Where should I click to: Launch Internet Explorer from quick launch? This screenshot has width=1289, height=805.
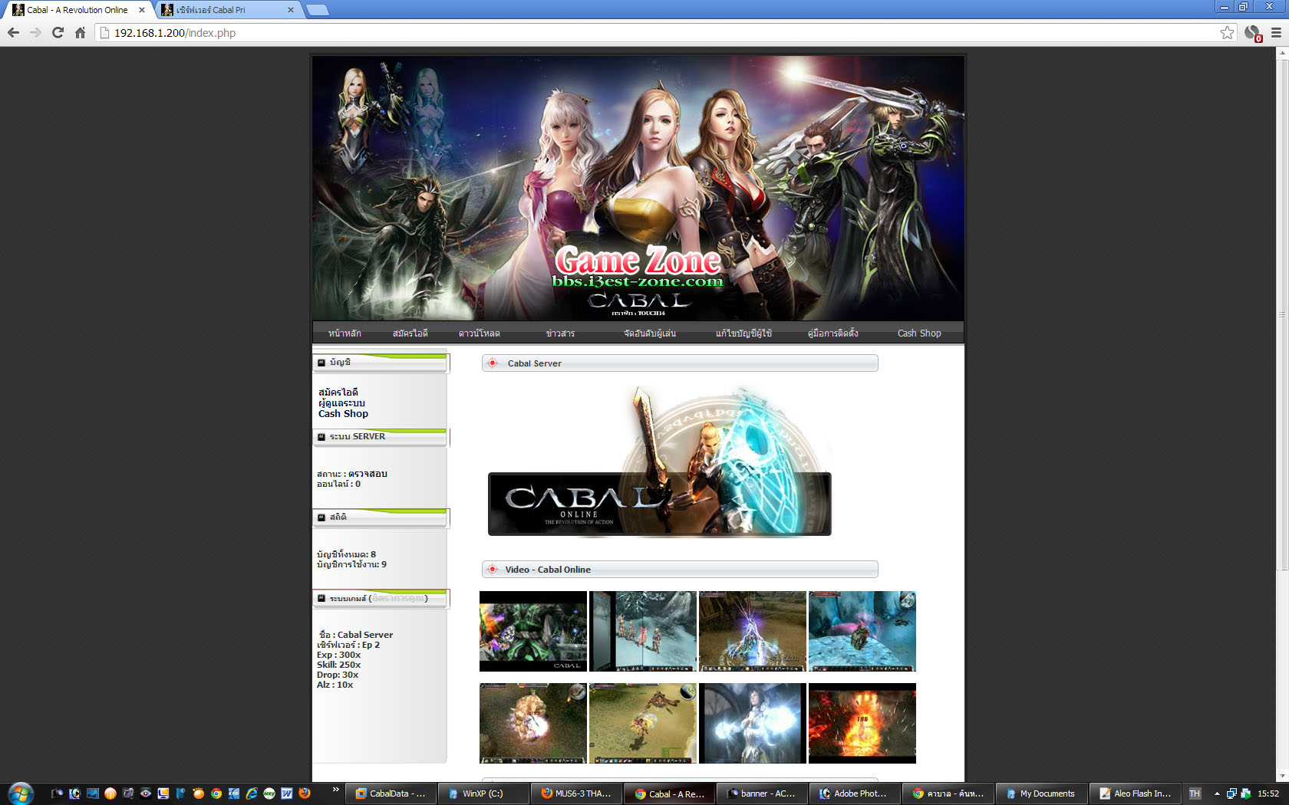(x=252, y=793)
